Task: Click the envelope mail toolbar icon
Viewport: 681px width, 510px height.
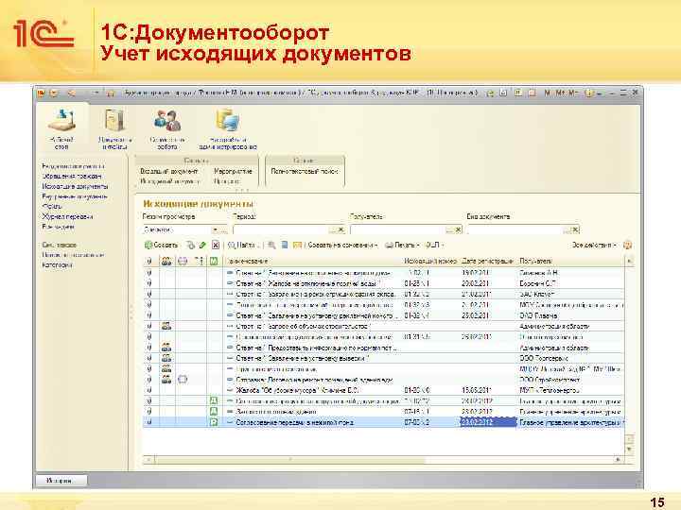Action: [x=297, y=245]
